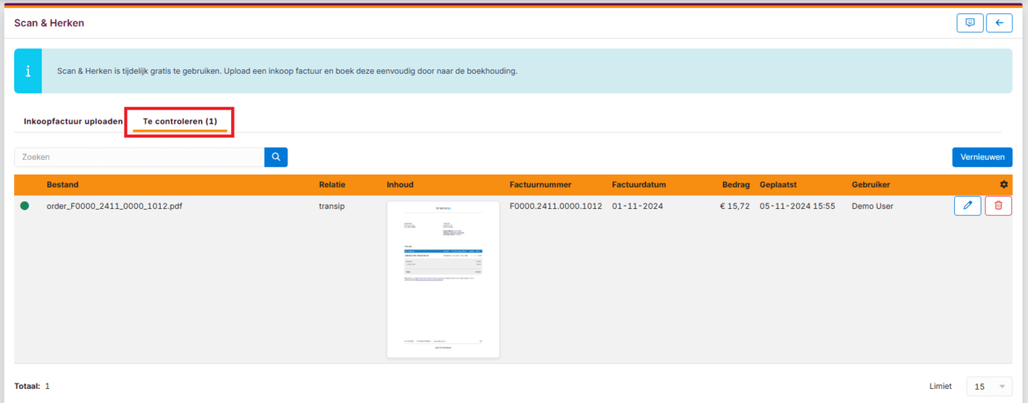Switch to Inkoopfactuur uploaden tab
This screenshot has height=403, width=1028.
73,122
